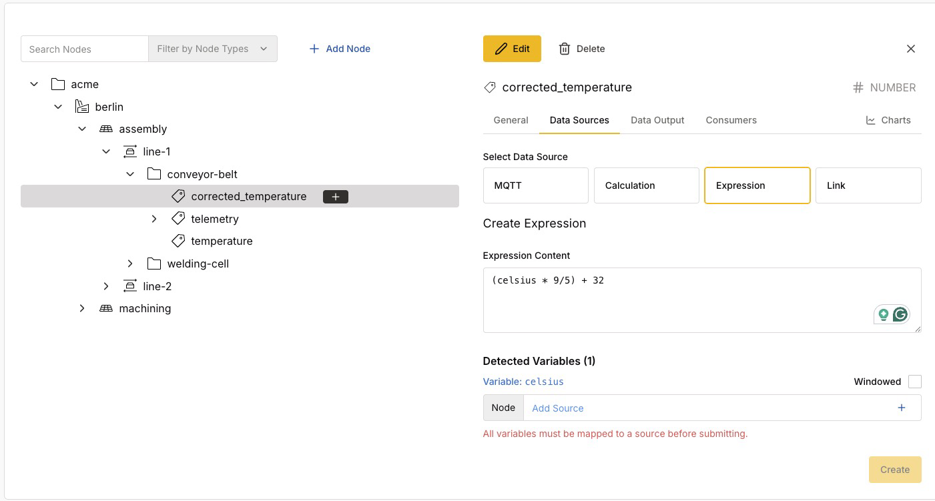Click the berlin factory site icon
Screen dimensions: 935x501
(81, 107)
